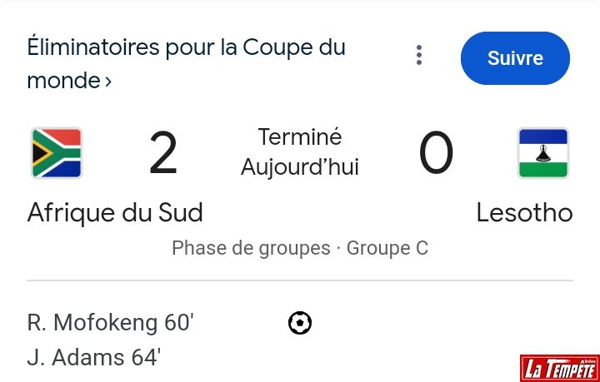The height and width of the screenshot is (382, 600).
Task: Click the horizontal divider above the scorers
Action: coord(300,280)
